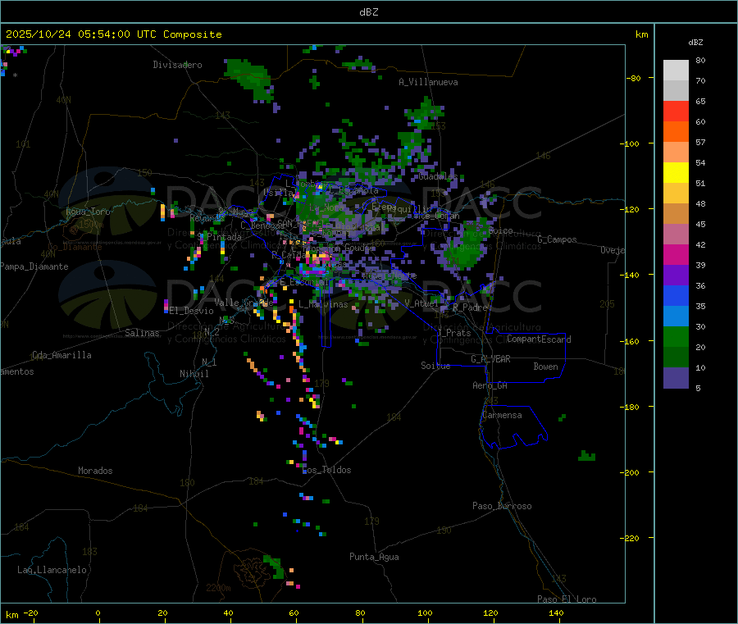
Task: Click the Nihuil map label
Action: point(194,374)
